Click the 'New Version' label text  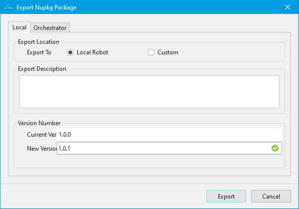click(x=42, y=148)
